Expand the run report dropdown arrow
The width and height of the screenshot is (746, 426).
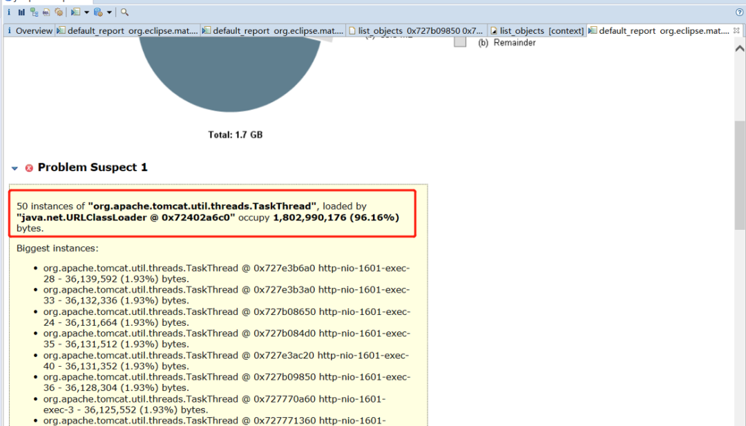pyautogui.click(x=86, y=12)
